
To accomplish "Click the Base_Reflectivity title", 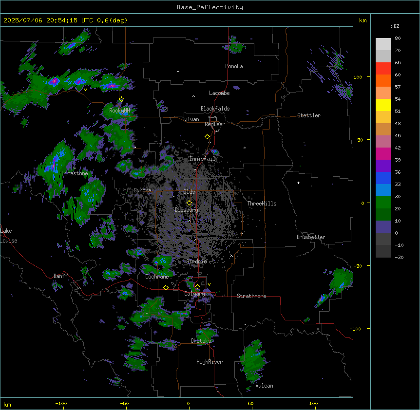I will (x=210, y=7).
